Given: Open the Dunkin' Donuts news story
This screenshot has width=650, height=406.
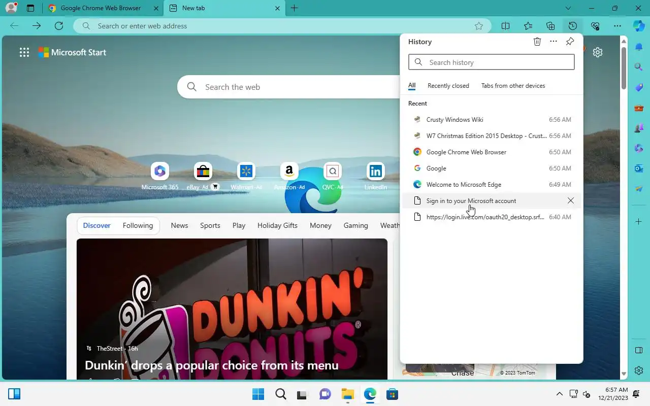Looking at the screenshot, I should point(232,309).
